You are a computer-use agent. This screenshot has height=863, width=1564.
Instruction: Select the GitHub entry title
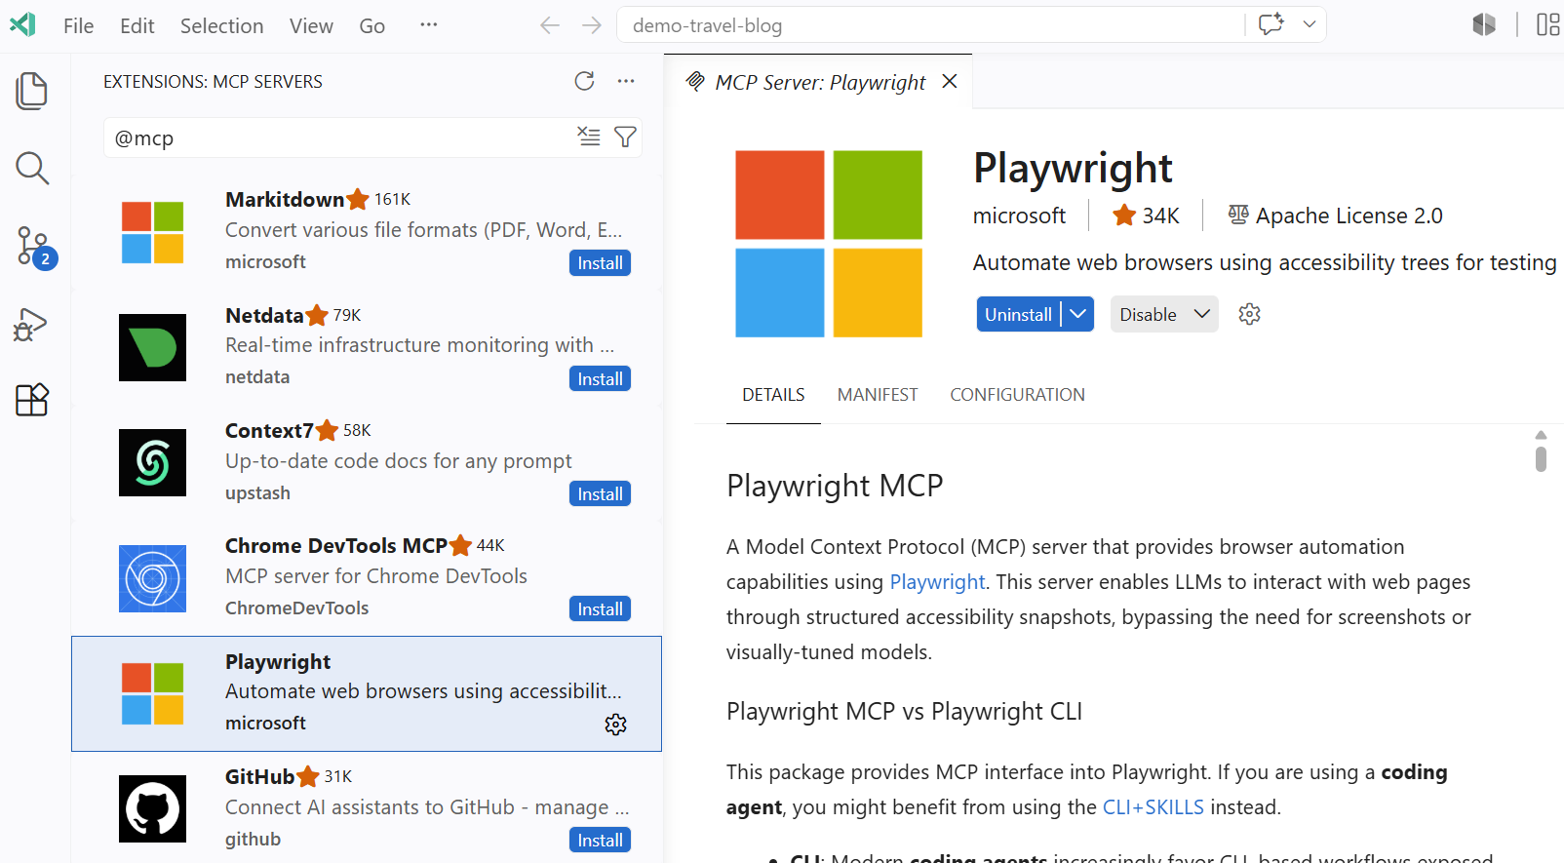(259, 776)
